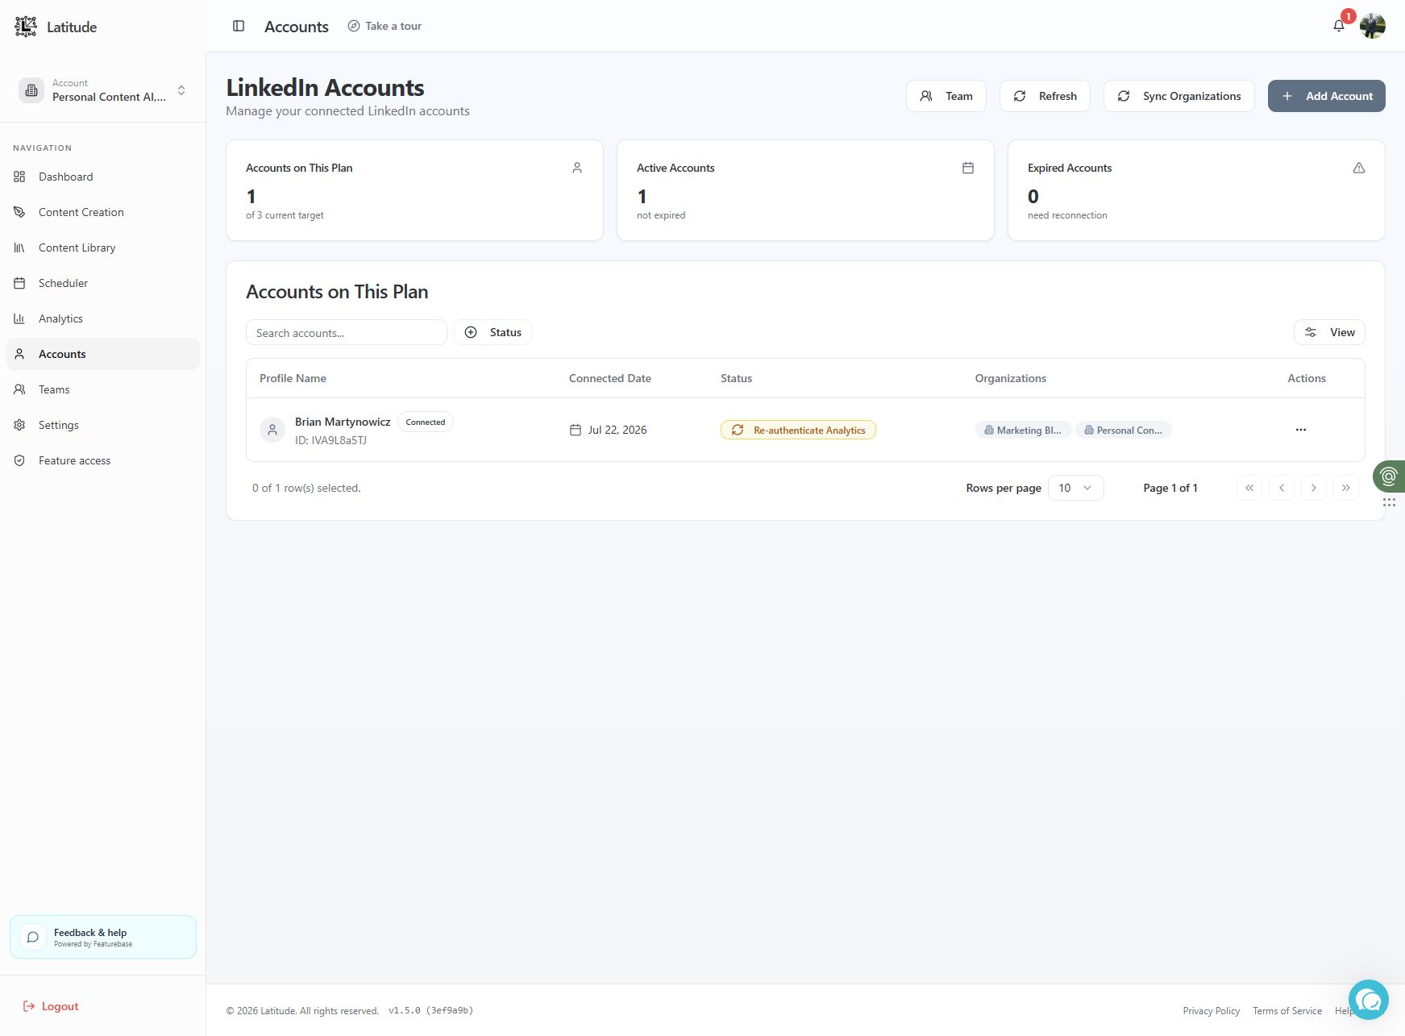The height and width of the screenshot is (1036, 1405).
Task: Open Content Creation page
Action: (103, 212)
